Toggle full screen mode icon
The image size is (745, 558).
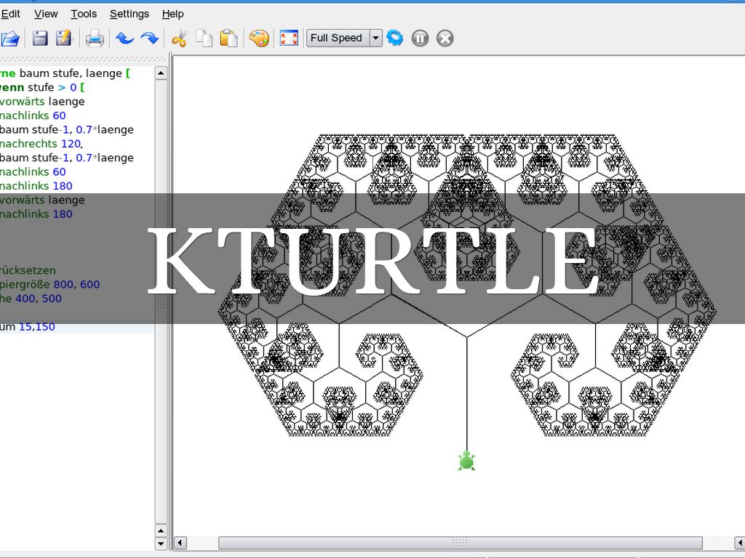coord(289,39)
